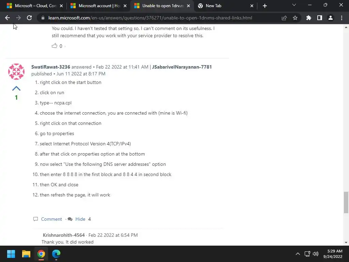
Task: Switch to the New Tab tab
Action: coord(226,6)
